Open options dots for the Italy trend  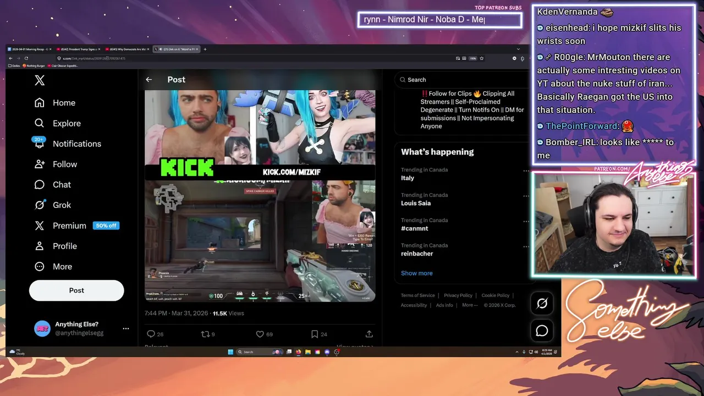(x=526, y=170)
